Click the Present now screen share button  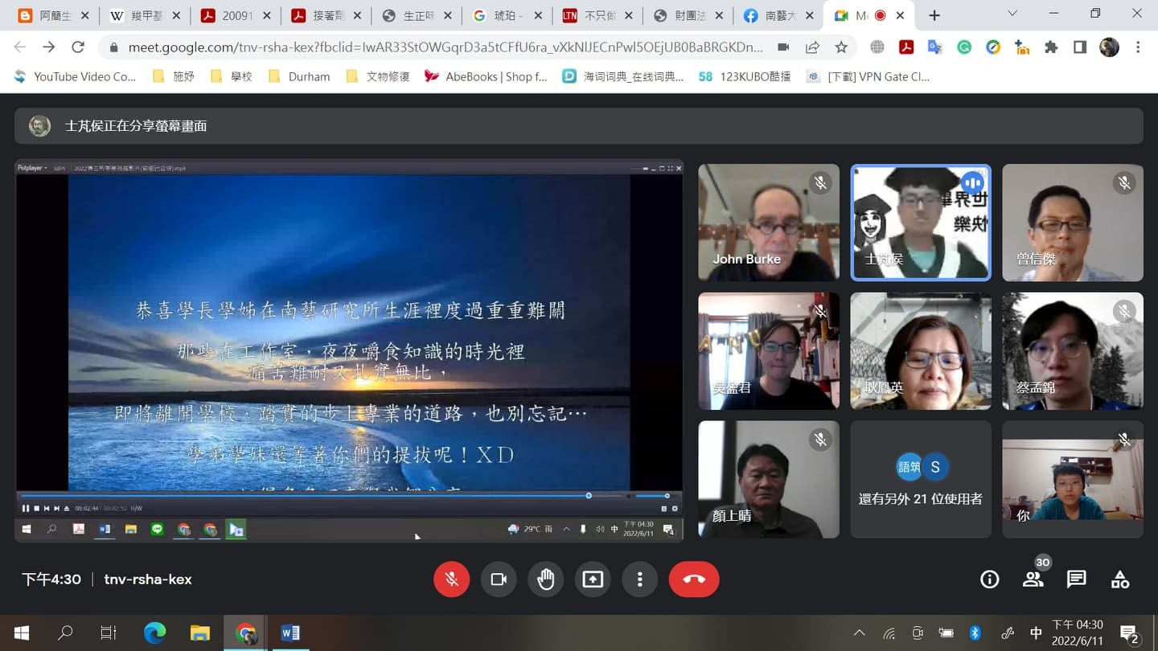[x=593, y=579]
